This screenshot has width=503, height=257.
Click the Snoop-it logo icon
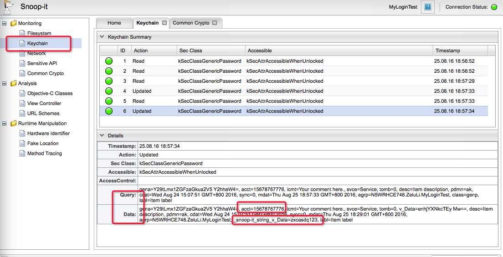tap(7, 7)
